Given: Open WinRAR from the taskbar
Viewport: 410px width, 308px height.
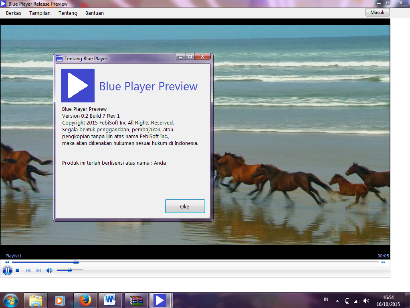Looking at the screenshot, I should click(136, 300).
